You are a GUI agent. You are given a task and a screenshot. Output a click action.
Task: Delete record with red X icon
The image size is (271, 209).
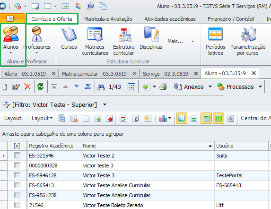click(27, 87)
